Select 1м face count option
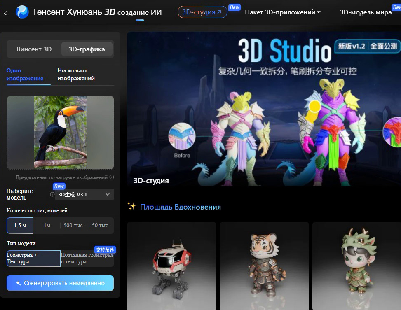Viewport: 401px width, 310px height. tap(47, 226)
